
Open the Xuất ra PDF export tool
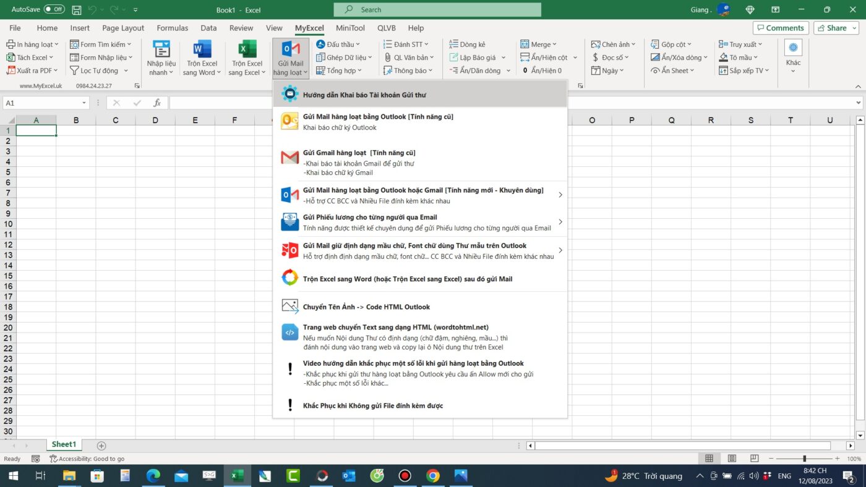coord(32,70)
